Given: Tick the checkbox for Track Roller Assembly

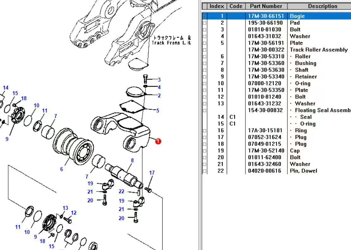Looking at the screenshot, I should pyautogui.click(x=204, y=49).
